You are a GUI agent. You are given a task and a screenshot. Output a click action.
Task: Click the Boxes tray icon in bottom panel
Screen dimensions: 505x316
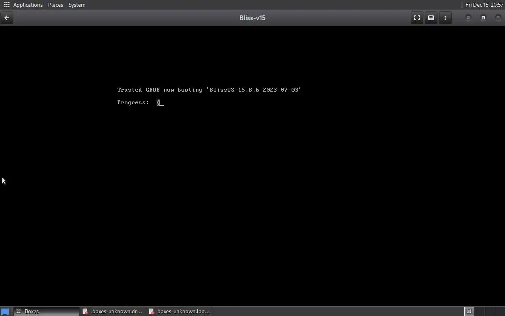(469, 311)
